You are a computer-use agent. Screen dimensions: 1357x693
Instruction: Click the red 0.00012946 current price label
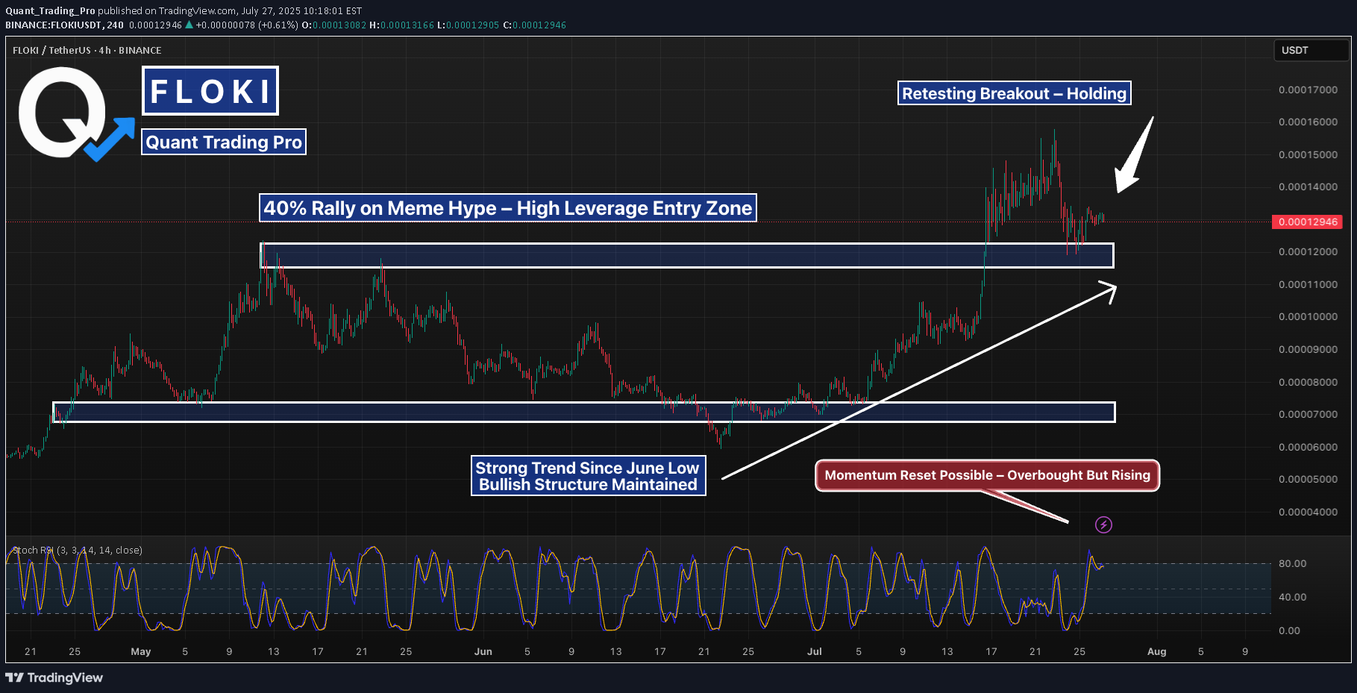tap(1307, 222)
